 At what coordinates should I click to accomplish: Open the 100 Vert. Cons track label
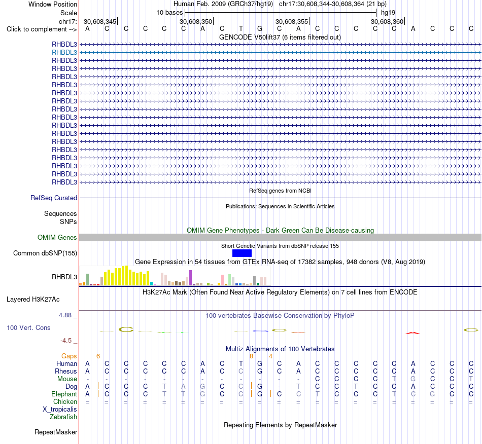tap(28, 327)
